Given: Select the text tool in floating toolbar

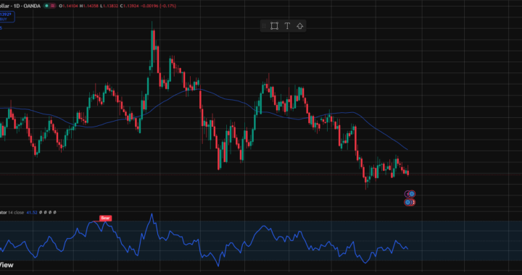Looking at the screenshot, I should pos(287,26).
